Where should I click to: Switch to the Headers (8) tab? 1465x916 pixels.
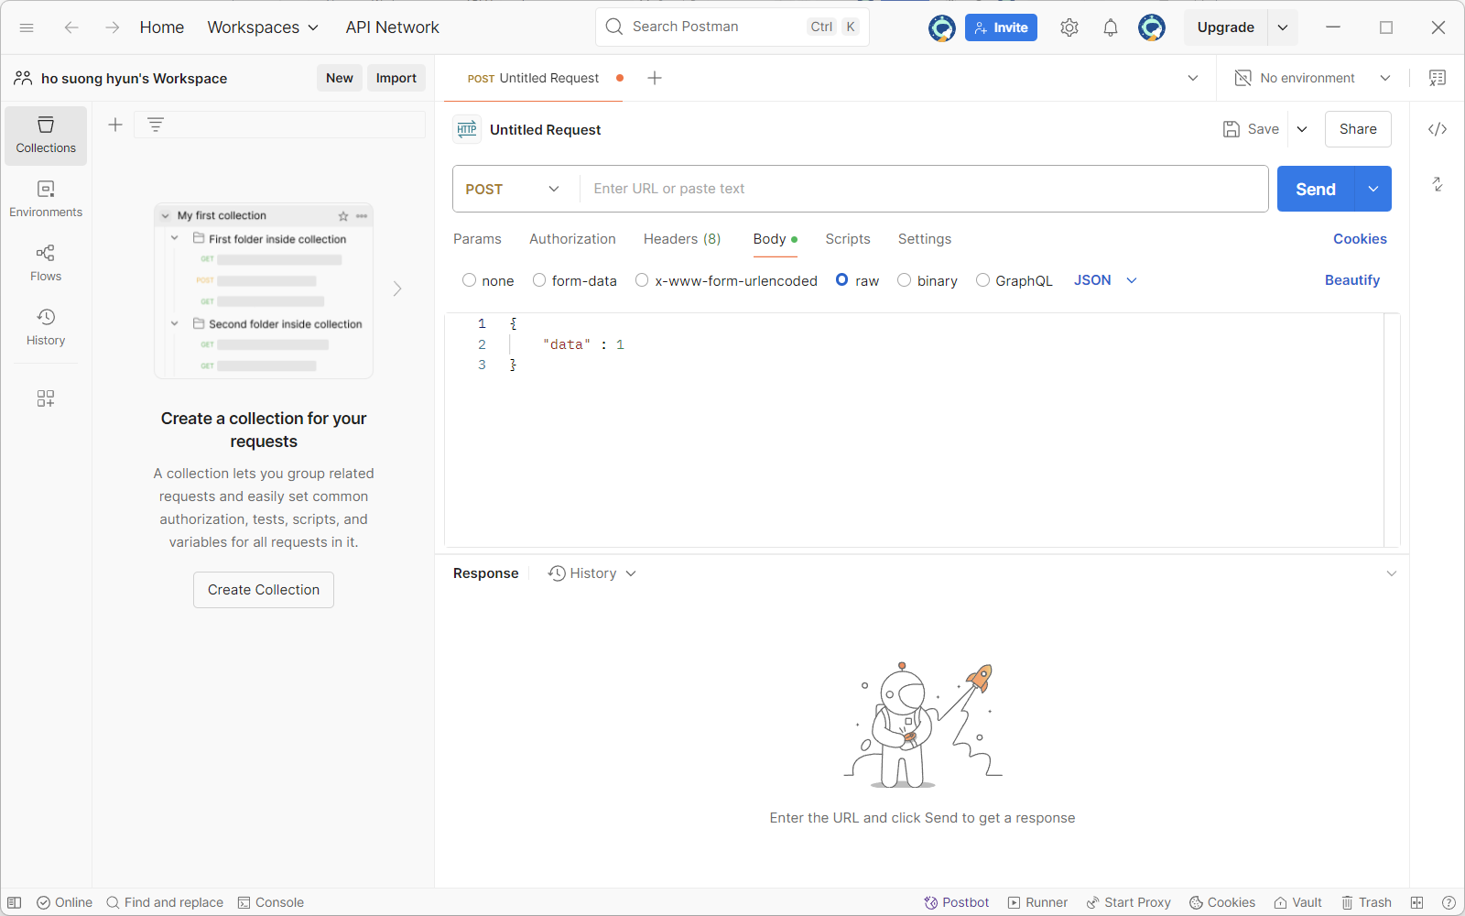(682, 239)
